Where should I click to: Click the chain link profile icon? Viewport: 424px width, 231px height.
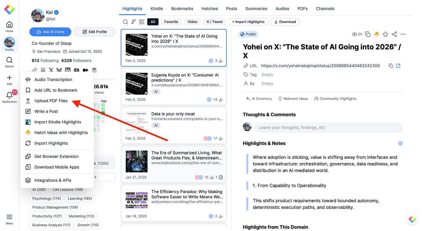click(x=35, y=70)
